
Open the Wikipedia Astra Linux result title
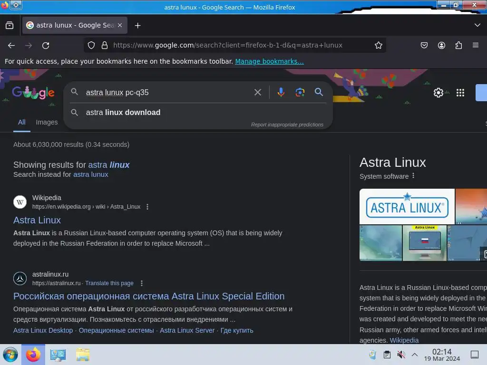[x=37, y=220]
